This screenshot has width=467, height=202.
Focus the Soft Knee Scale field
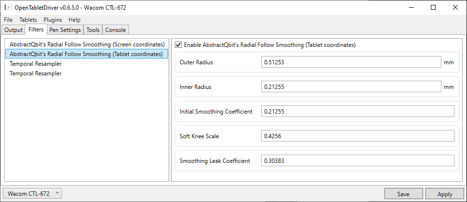pos(357,136)
